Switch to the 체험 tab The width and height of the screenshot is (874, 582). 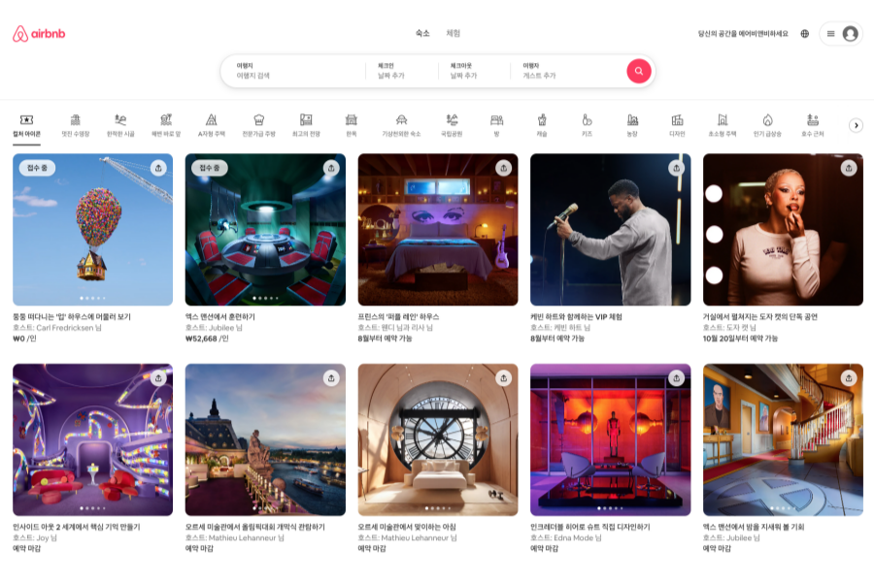pos(454,33)
